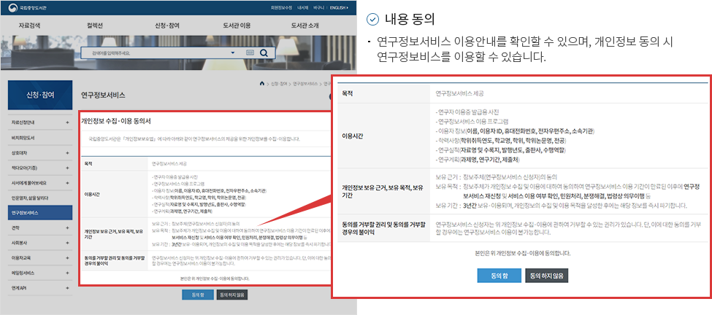Expand the 이용자교육 sidebar plus icon
The height and width of the screenshot is (315, 712).
67,258
